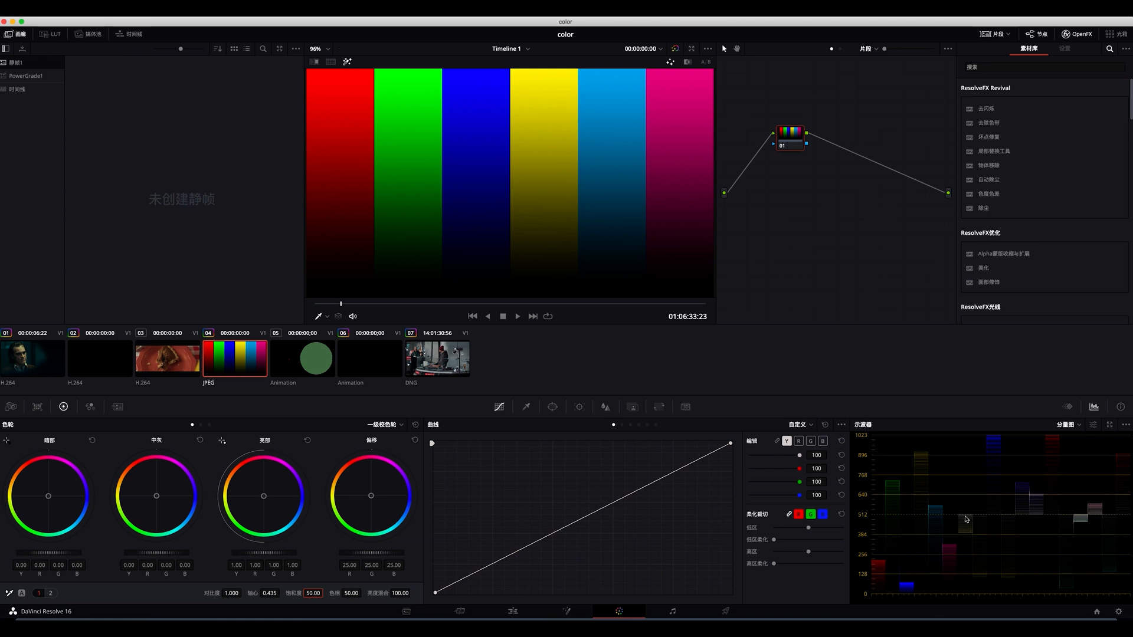Screen dimensions: 1133x637
Task: Open the OpenFX panel button
Action: tap(1077, 34)
